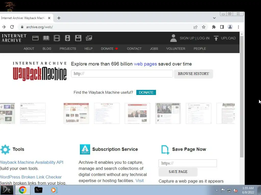Click the Tools gear icon
261x195 pixels.
click(5, 149)
